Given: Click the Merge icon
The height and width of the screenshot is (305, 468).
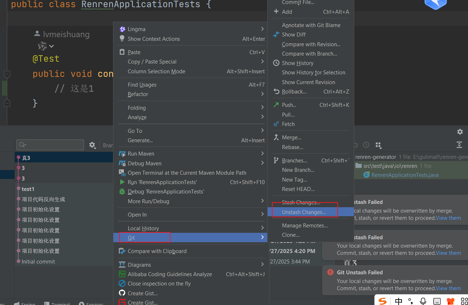Looking at the screenshot, I should (276, 138).
